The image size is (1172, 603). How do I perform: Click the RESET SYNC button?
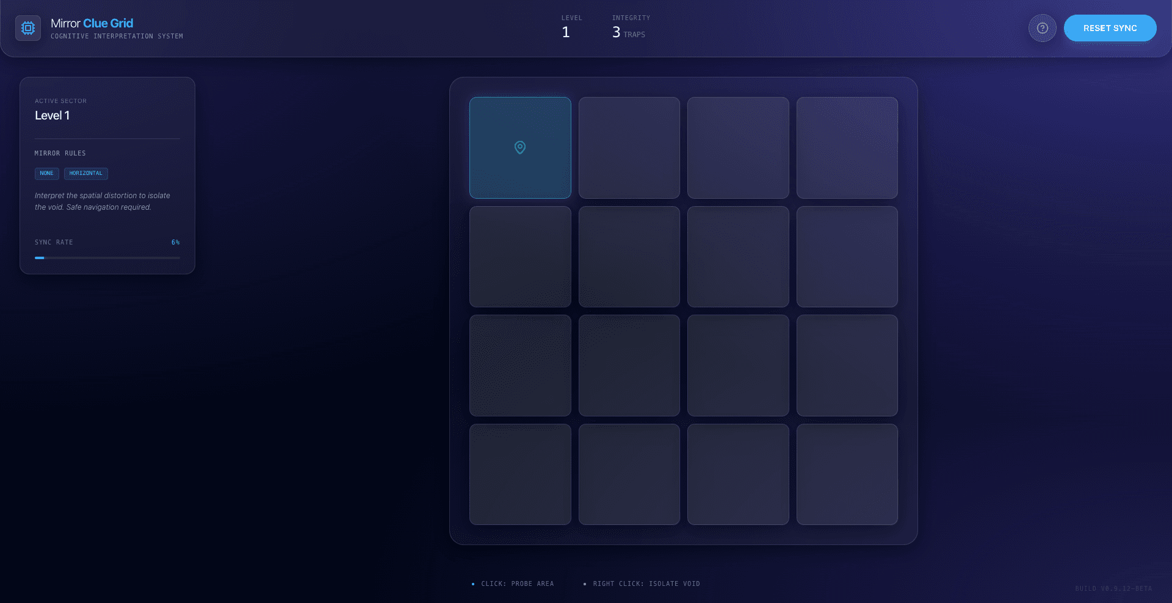pyautogui.click(x=1110, y=28)
